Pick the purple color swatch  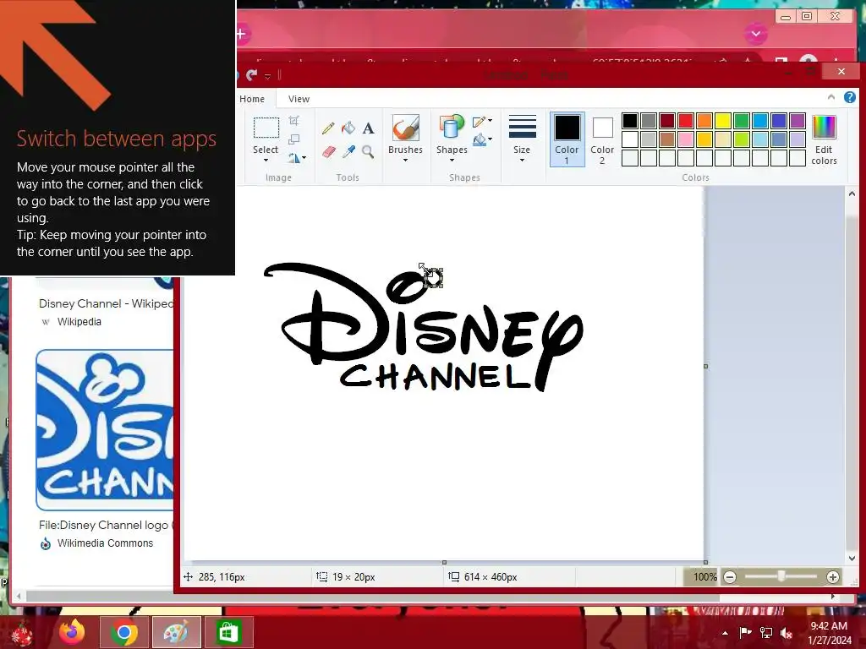click(797, 121)
